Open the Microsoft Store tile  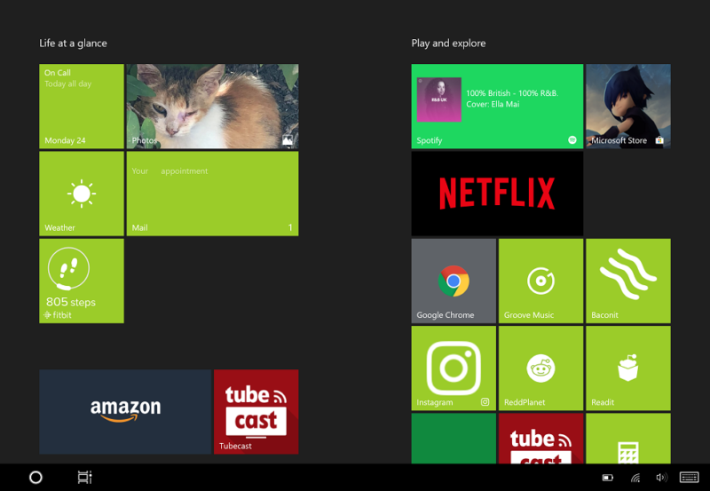tap(627, 106)
